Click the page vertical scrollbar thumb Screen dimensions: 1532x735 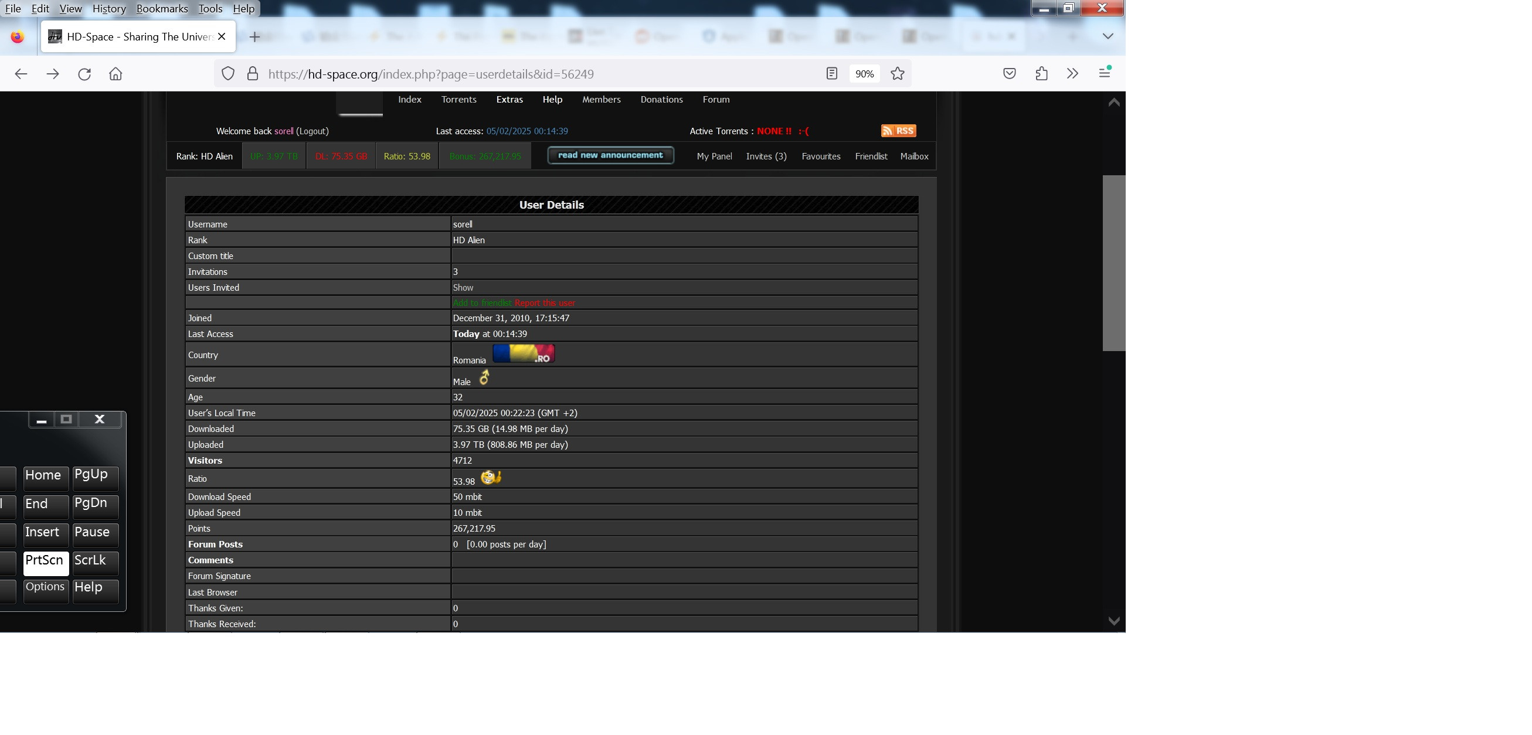(1113, 263)
